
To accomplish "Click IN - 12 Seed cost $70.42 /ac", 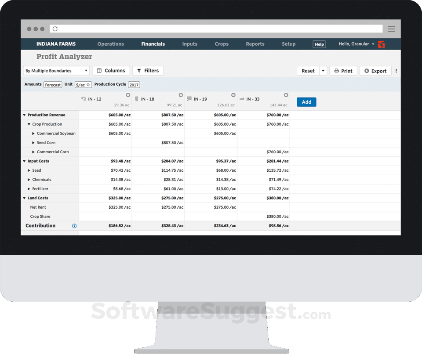I will coord(120,170).
